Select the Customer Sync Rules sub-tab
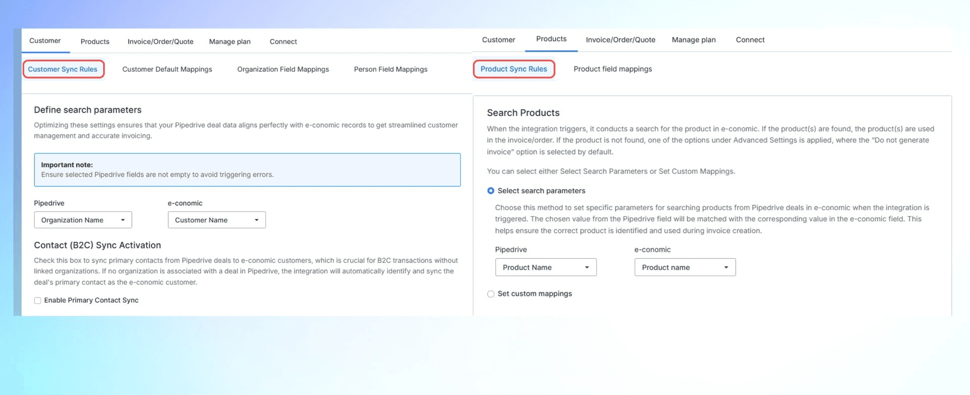 click(x=63, y=69)
